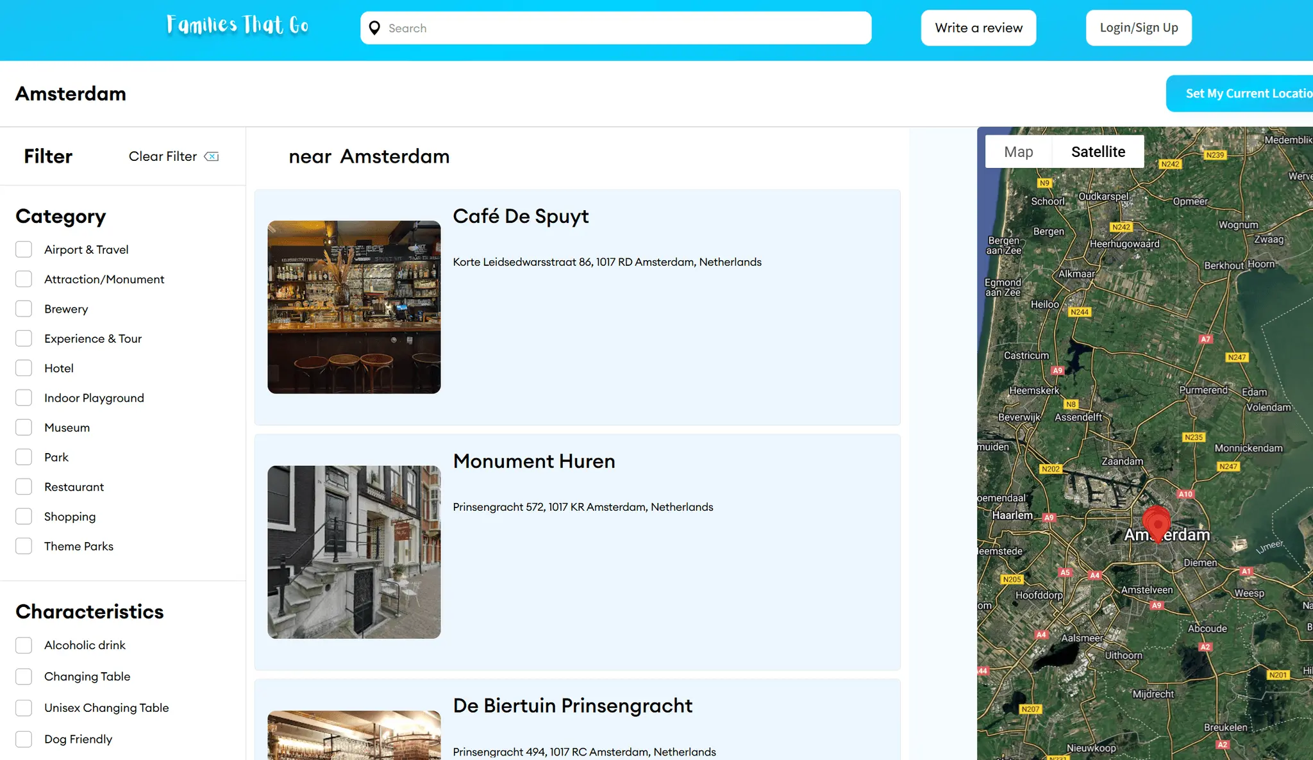Tick the Dog Friendly checkbox
The image size is (1313, 760).
[24, 739]
